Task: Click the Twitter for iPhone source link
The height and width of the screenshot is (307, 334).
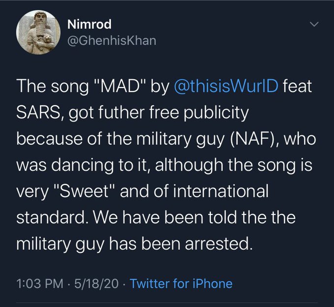Action: 181,283
